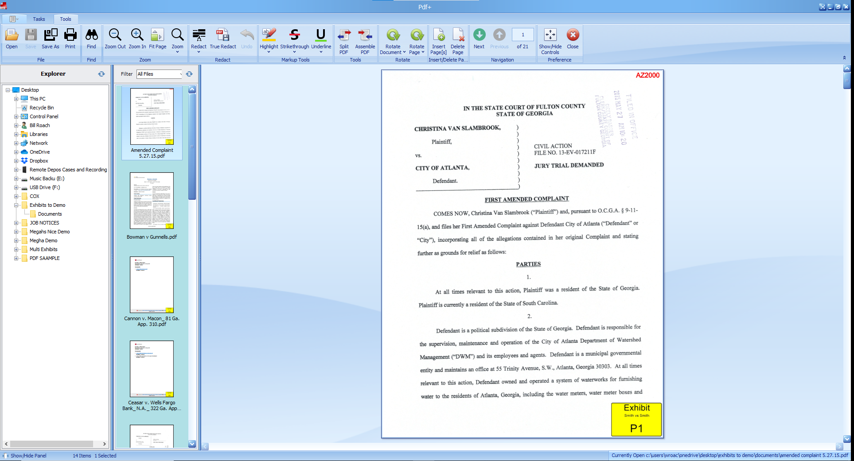Expand the Libraries tree node
This screenshot has width=854, height=461.
16,134
